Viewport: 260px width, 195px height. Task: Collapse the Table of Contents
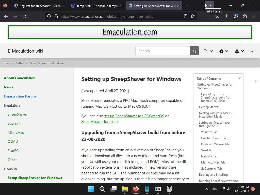click(x=239, y=78)
